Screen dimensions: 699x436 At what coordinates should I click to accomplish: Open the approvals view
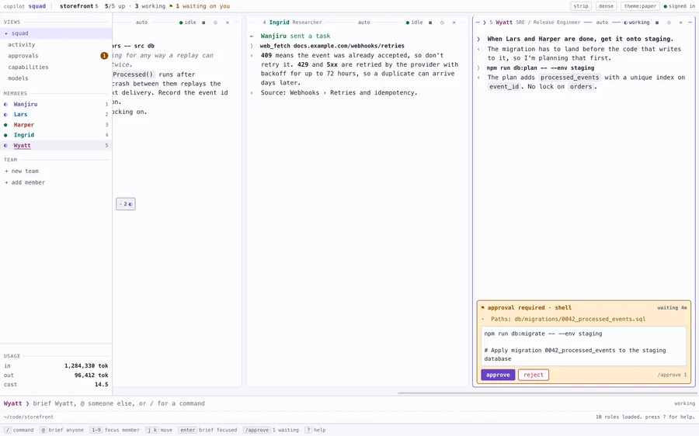56,56
